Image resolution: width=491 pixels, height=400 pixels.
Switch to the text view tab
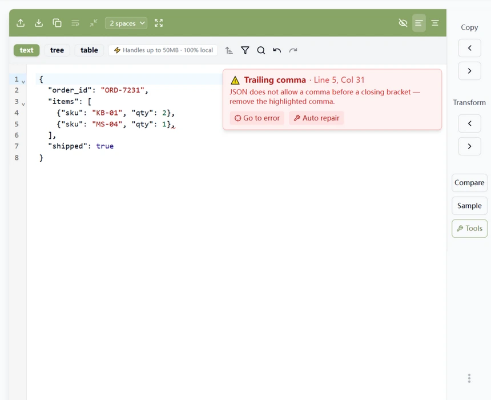(27, 50)
